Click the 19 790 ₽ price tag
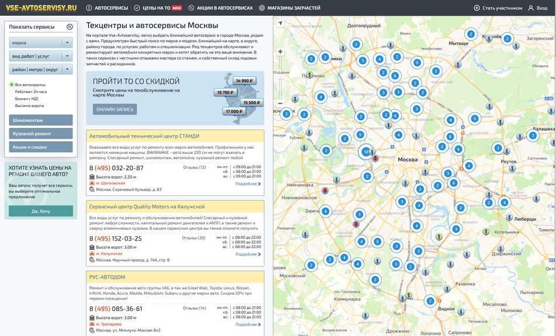Viewport: 556px width, 336px height. coord(225,92)
